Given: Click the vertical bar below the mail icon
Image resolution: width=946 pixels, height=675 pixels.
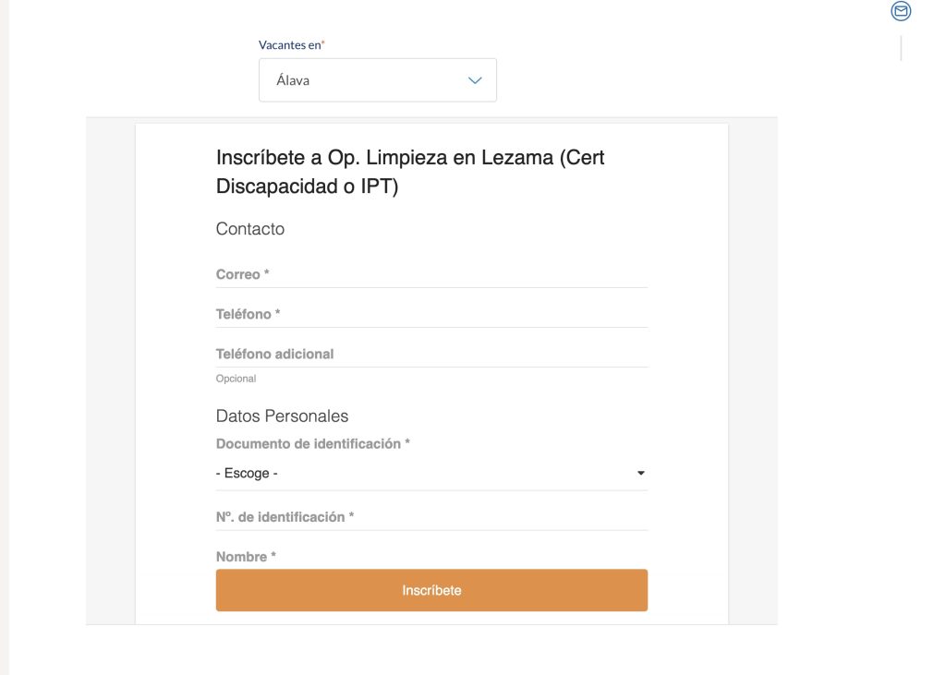Looking at the screenshot, I should pos(901,47).
